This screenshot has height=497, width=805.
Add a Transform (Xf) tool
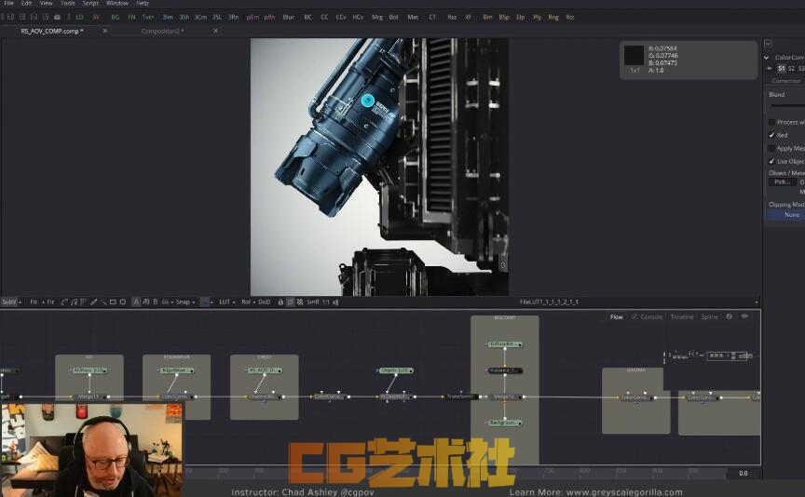[x=469, y=17]
